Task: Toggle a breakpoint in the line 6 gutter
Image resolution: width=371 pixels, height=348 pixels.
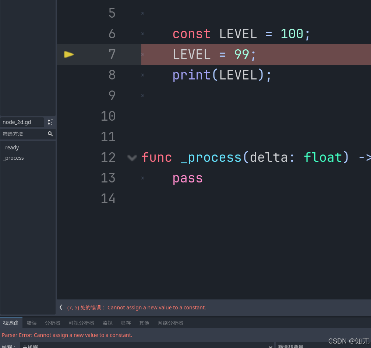Action: (x=69, y=33)
